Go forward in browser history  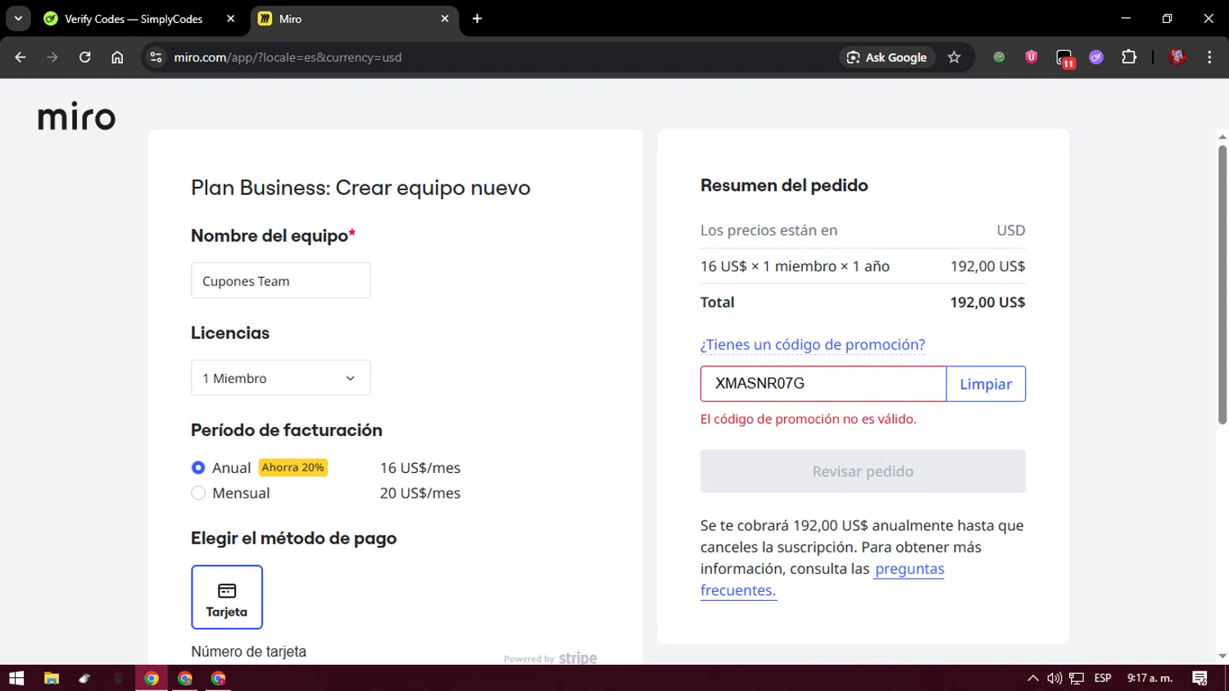pos(52,57)
